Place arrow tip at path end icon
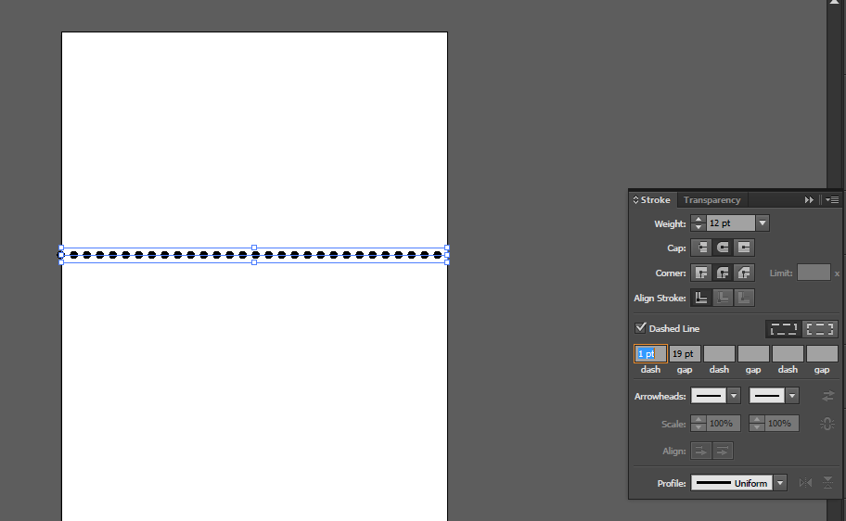This screenshot has height=521, width=846. tap(723, 451)
